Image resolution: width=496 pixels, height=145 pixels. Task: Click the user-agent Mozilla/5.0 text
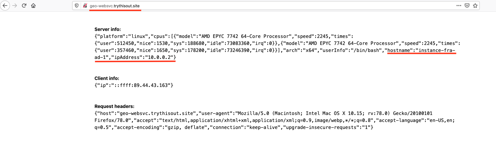(x=253, y=113)
